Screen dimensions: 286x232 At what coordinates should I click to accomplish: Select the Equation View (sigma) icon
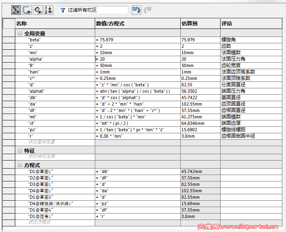pos(16,10)
